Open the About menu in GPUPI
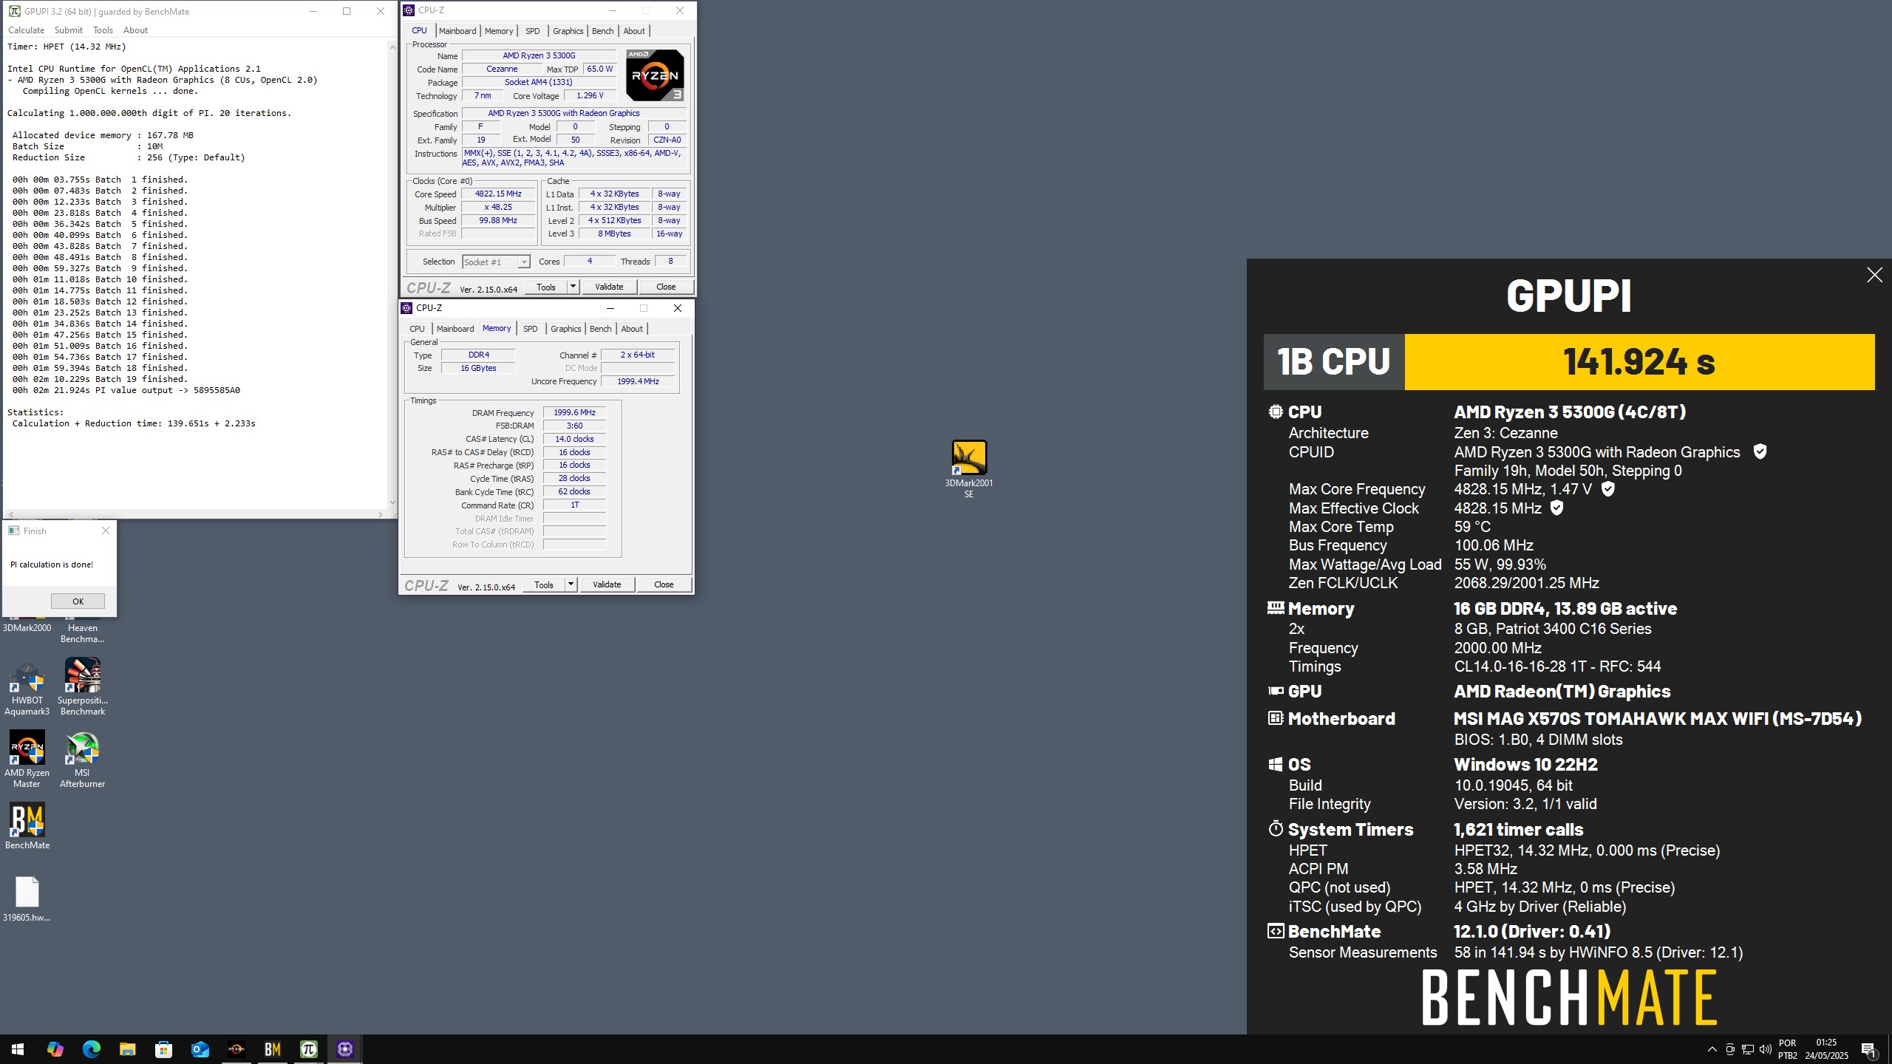The image size is (1892, 1064). (135, 30)
